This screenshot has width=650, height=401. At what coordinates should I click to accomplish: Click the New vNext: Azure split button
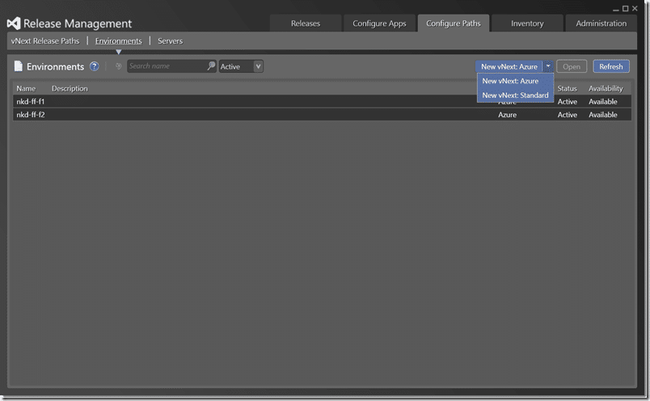pyautogui.click(x=509, y=66)
